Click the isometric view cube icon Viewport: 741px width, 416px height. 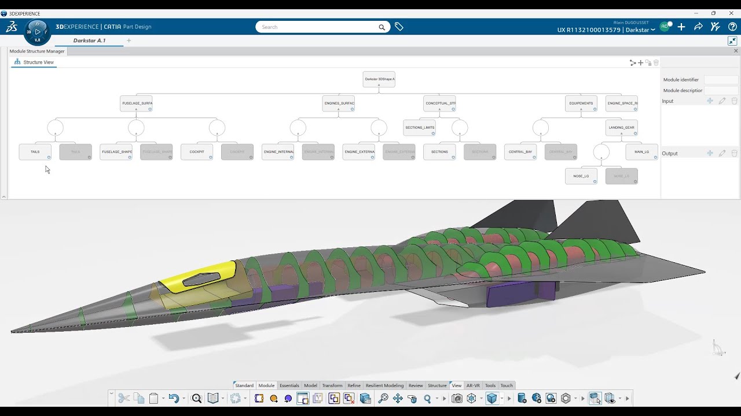(x=471, y=398)
